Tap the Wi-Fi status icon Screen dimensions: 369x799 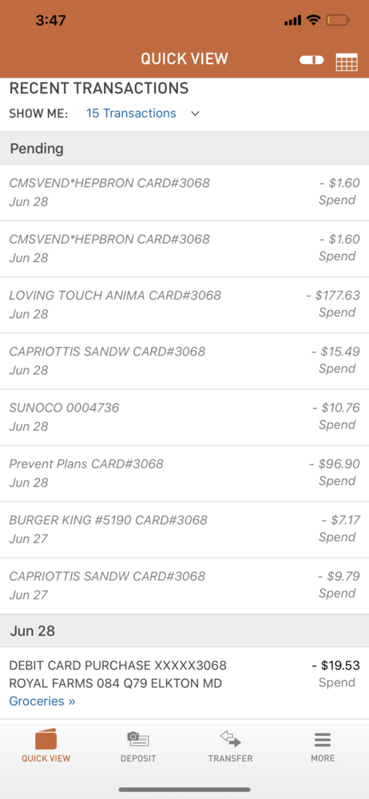(x=313, y=21)
